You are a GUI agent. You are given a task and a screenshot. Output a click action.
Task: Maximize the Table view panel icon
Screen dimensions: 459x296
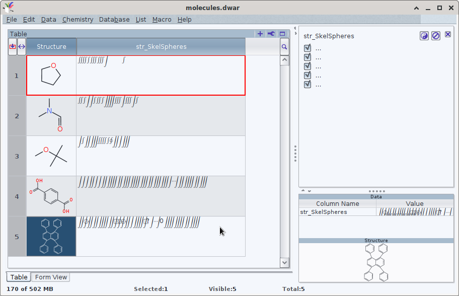pyautogui.click(x=282, y=34)
